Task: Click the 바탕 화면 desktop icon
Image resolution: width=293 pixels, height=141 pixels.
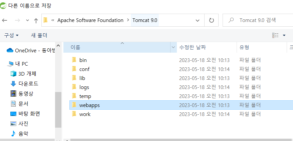Action: tap(13, 114)
